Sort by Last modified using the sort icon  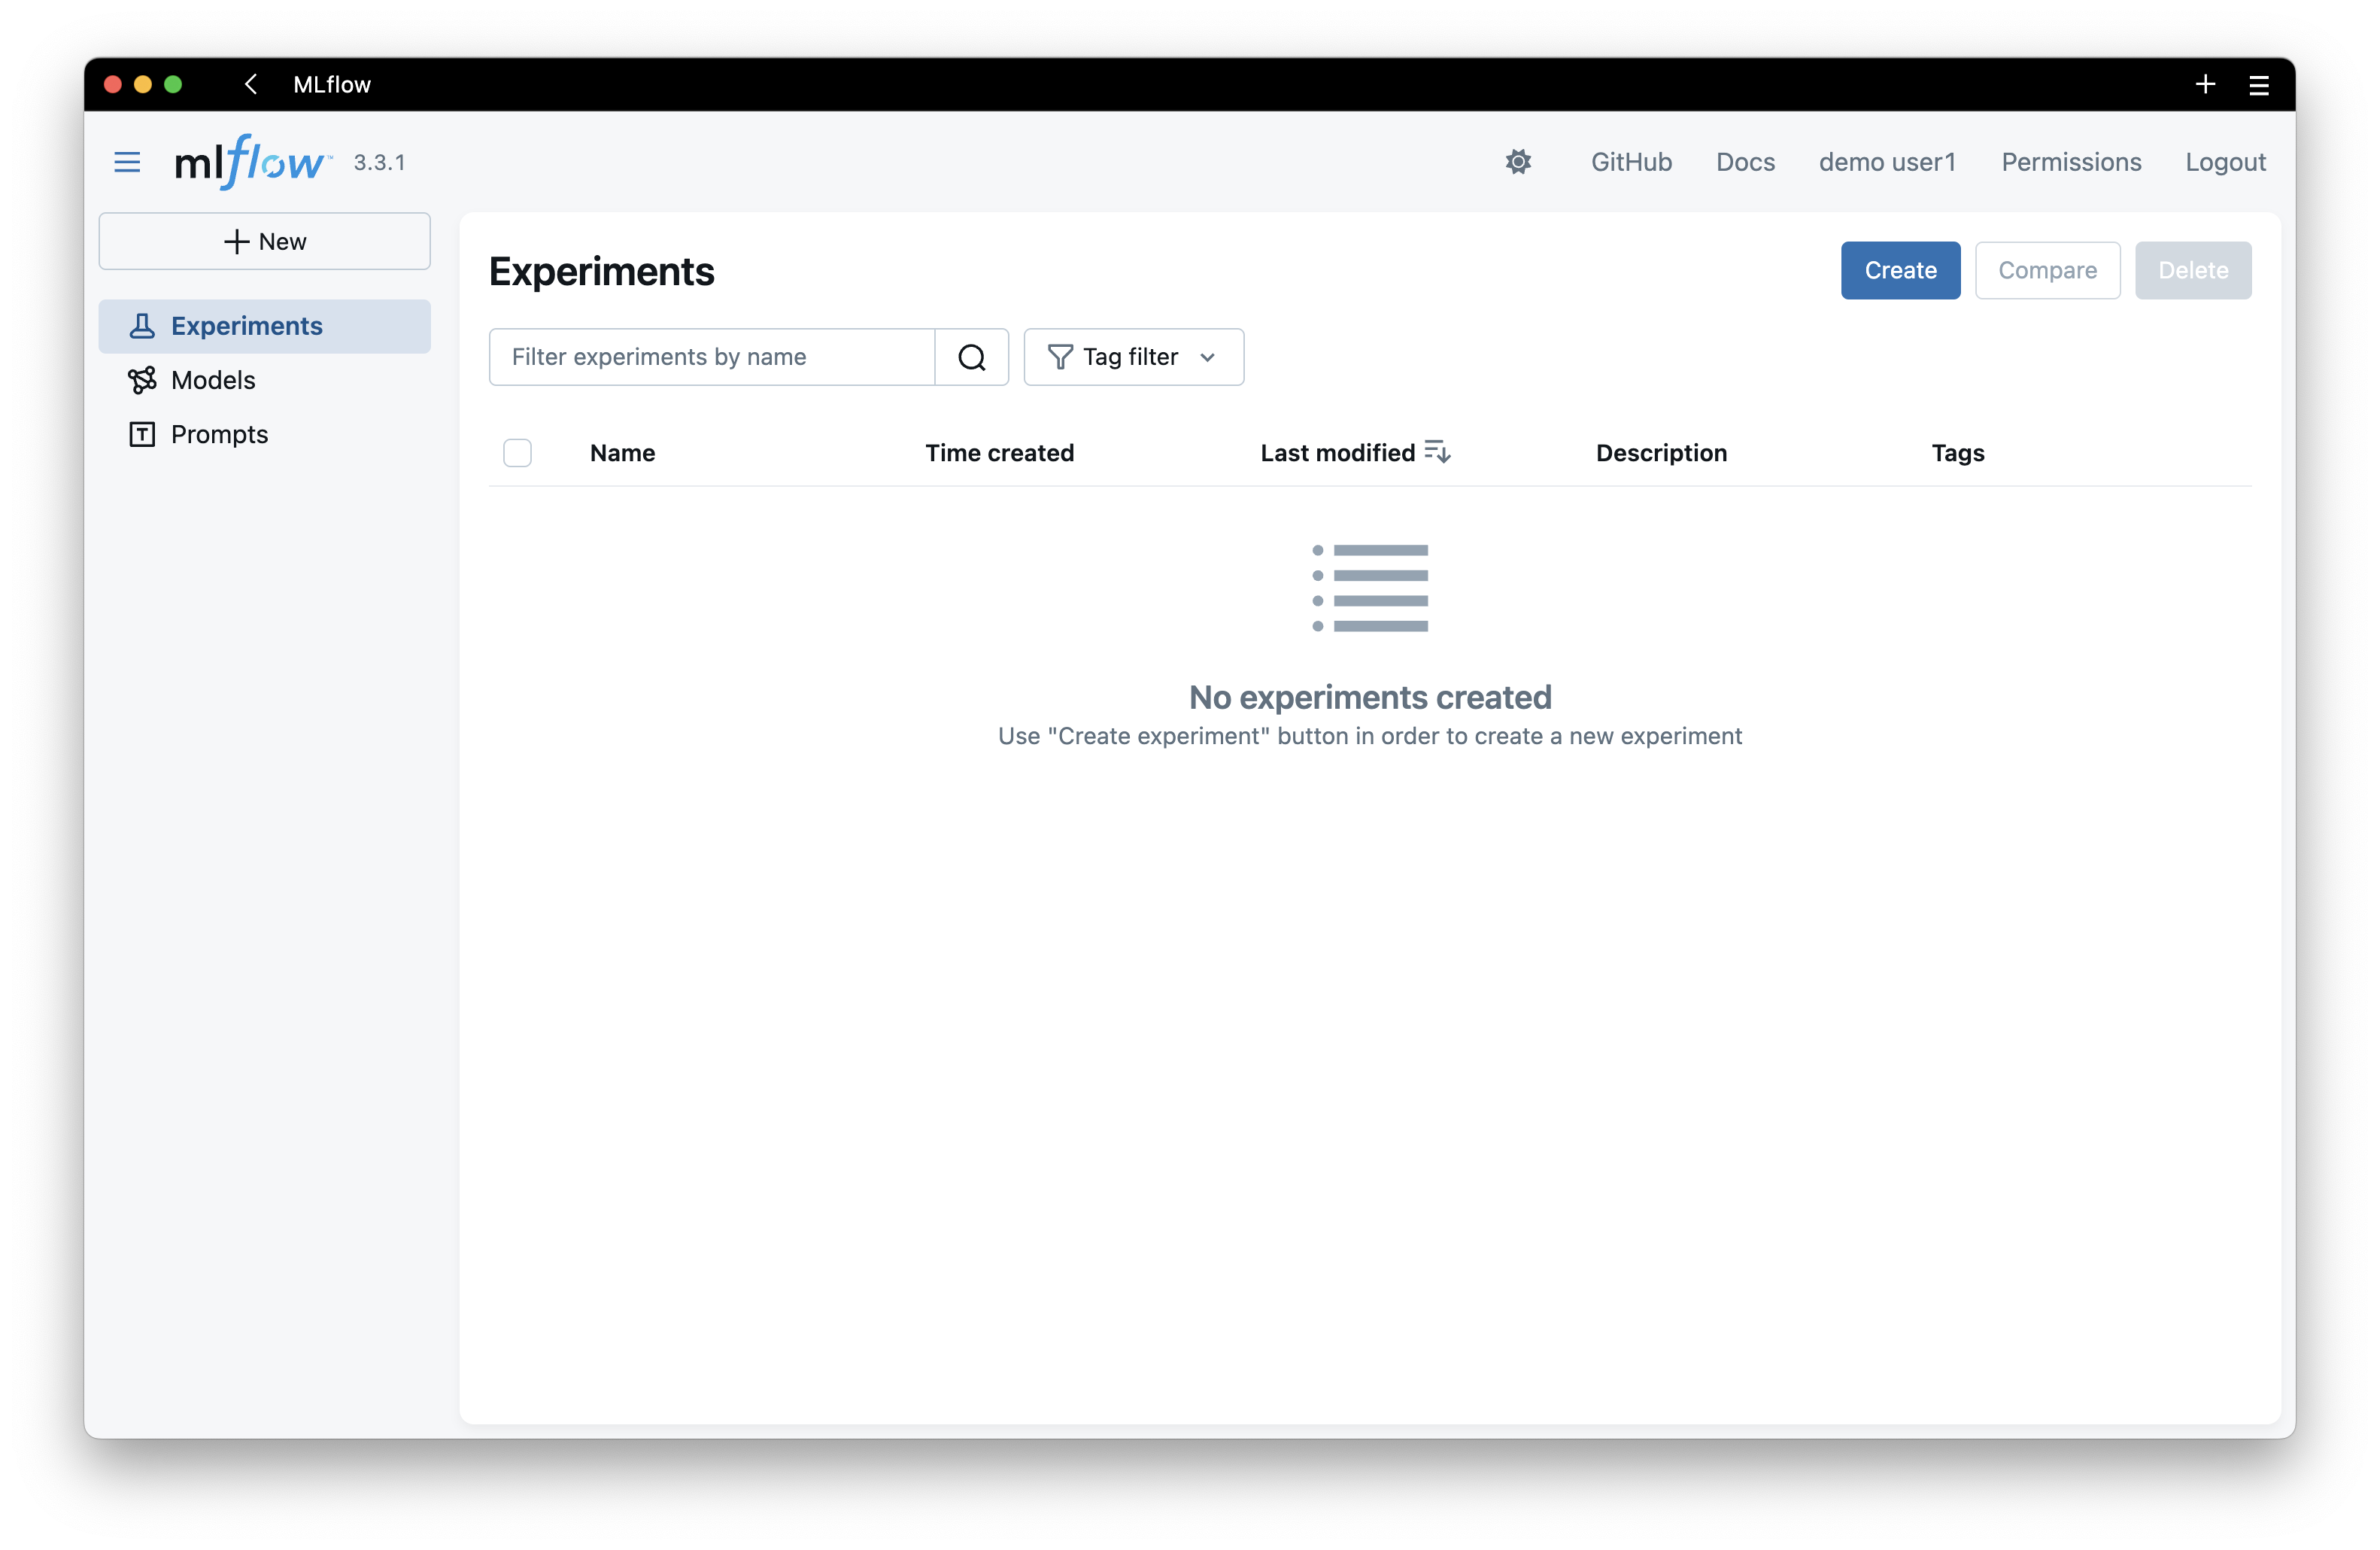(1437, 451)
